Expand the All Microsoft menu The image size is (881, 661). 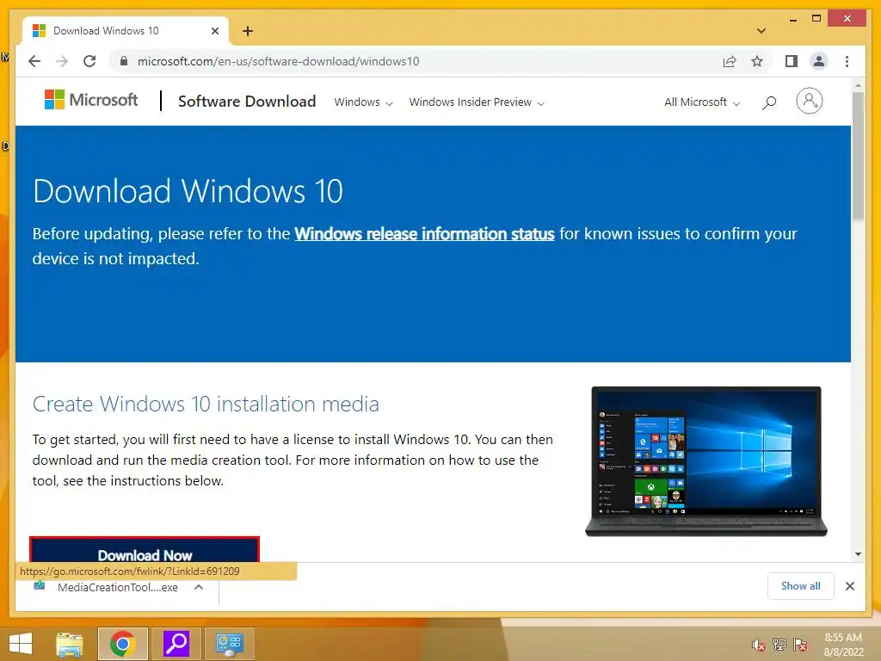pos(702,102)
